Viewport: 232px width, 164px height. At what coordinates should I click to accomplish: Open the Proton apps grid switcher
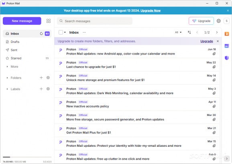[x=49, y=21]
